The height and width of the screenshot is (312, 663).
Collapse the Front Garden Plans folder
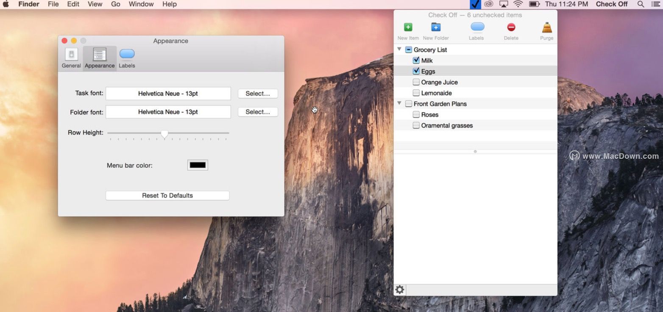(x=399, y=103)
